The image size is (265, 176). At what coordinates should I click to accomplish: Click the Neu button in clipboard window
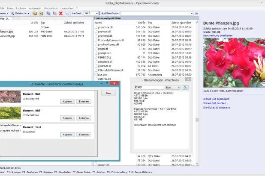pyautogui.click(x=108, y=93)
